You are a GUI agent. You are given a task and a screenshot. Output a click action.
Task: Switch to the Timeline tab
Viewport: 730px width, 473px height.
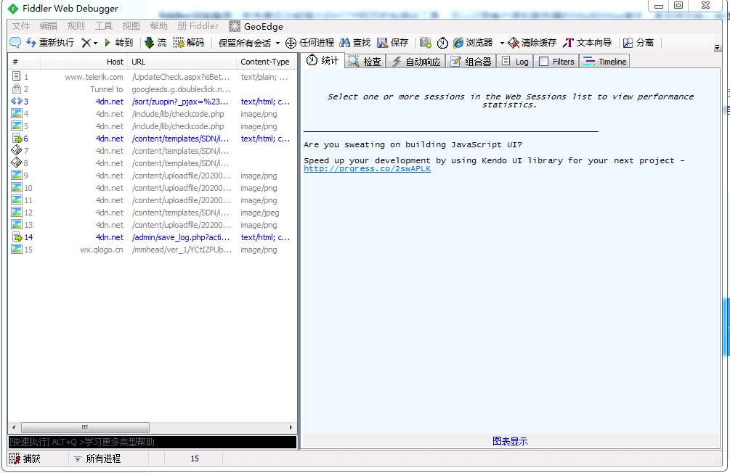click(x=604, y=61)
